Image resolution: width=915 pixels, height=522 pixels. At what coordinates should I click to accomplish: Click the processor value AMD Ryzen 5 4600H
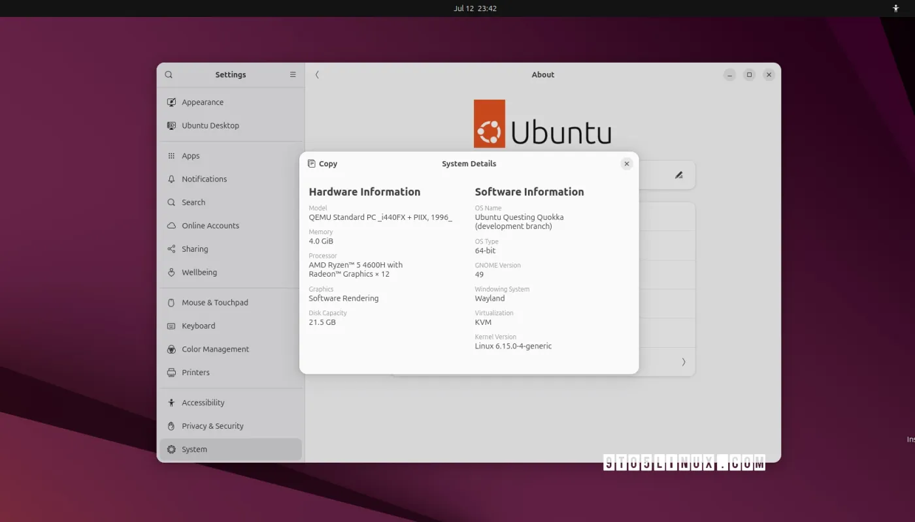point(356,269)
